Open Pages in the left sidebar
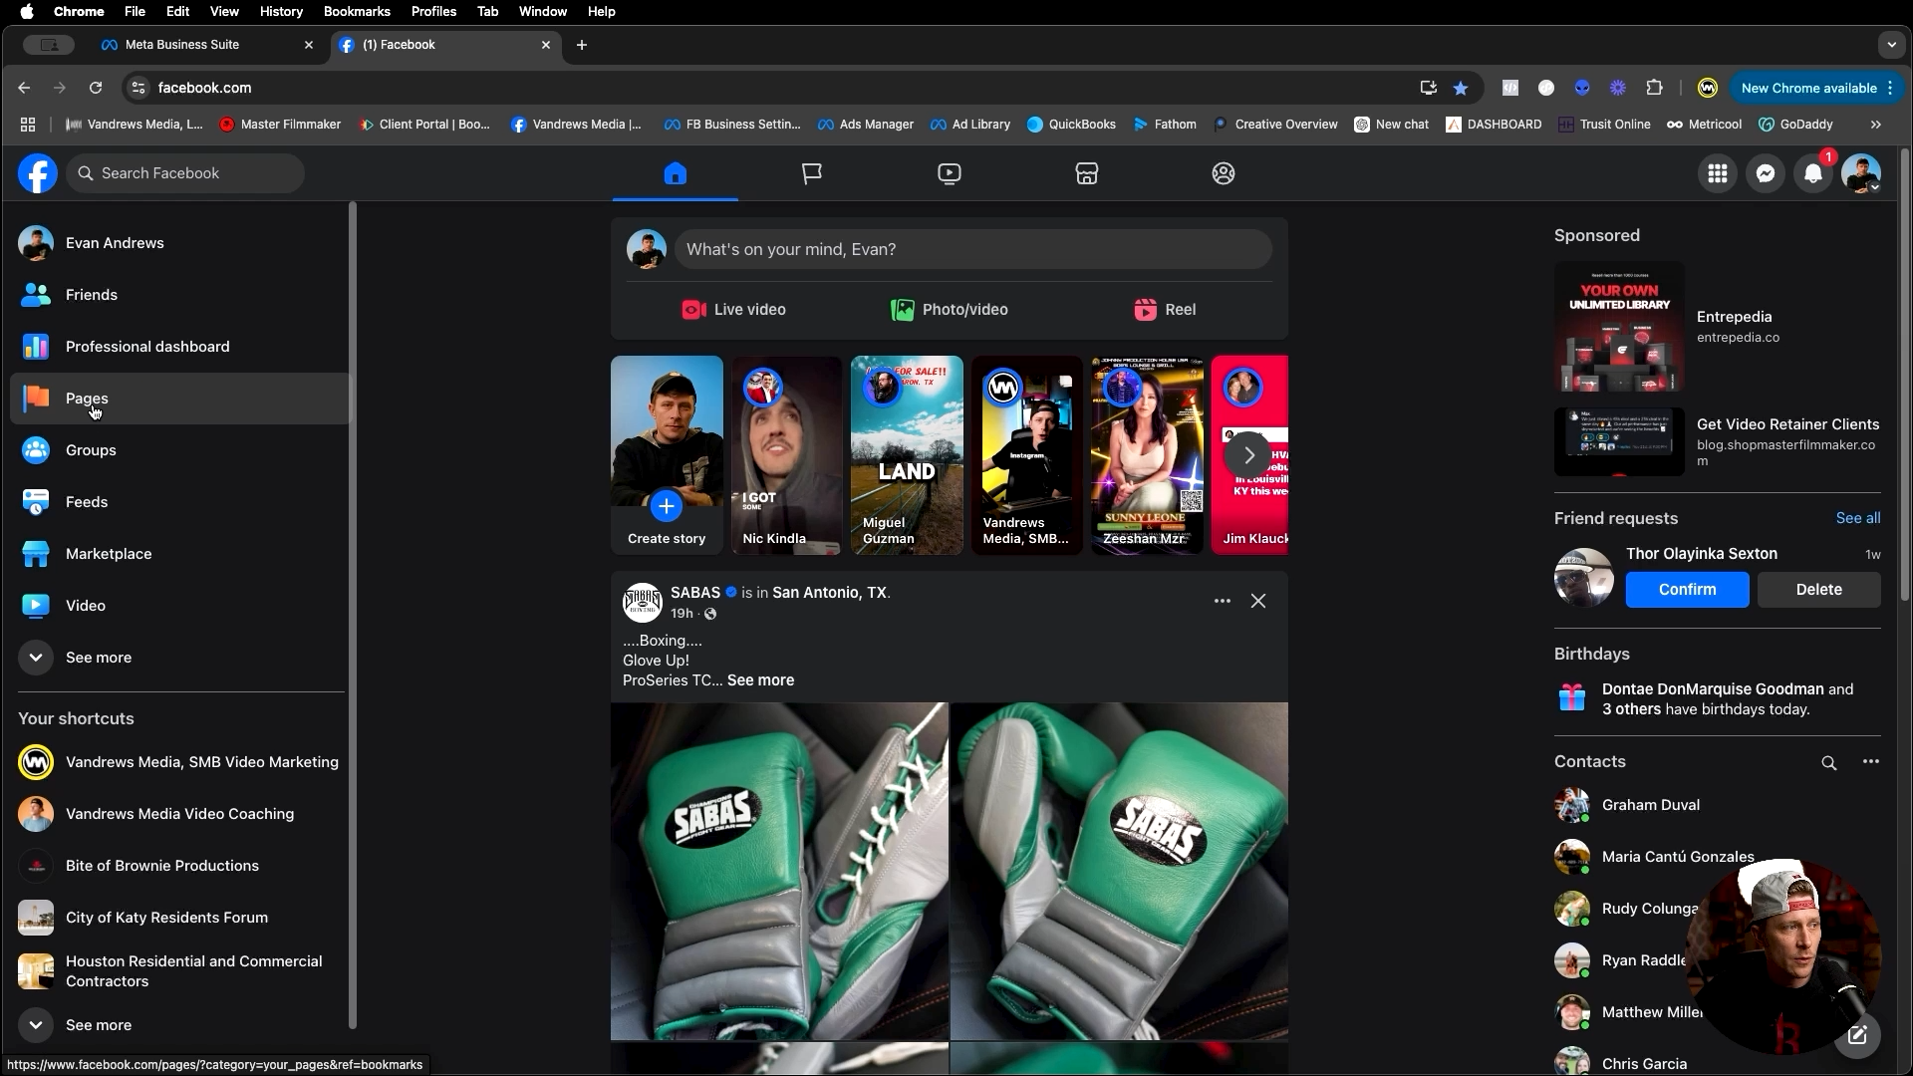The width and height of the screenshot is (1913, 1076). 179,399
